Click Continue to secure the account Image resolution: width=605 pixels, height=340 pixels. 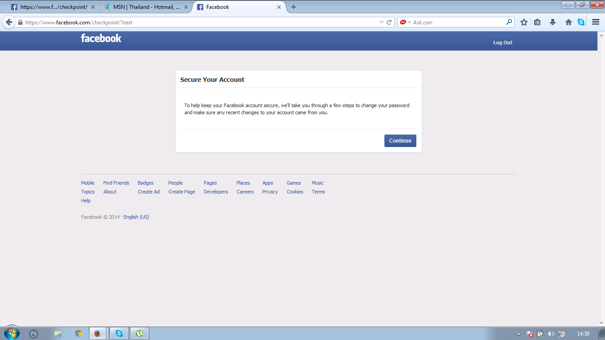pos(400,141)
